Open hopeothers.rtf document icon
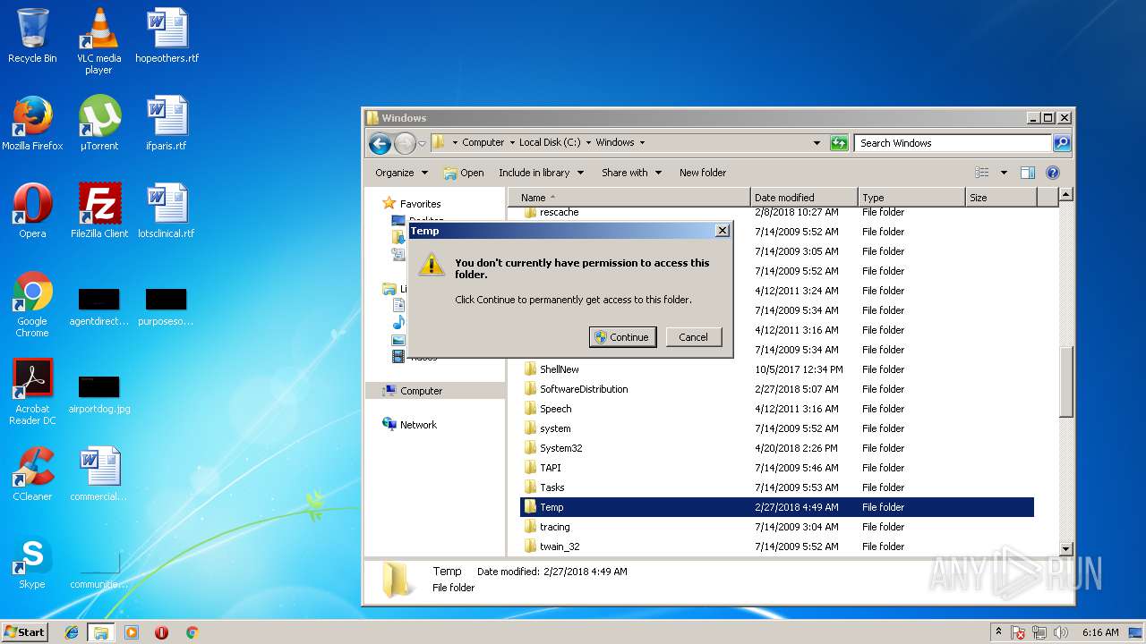Screen dimensions: 1146x644 coord(167,36)
